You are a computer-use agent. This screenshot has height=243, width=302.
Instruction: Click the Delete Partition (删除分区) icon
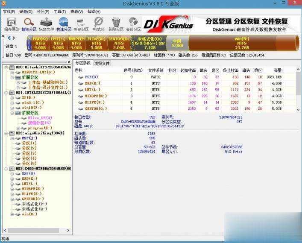tap(116, 24)
